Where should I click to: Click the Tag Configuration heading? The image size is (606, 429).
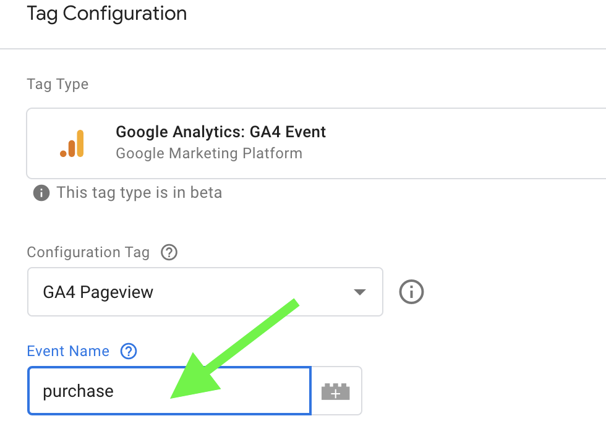[x=106, y=14]
